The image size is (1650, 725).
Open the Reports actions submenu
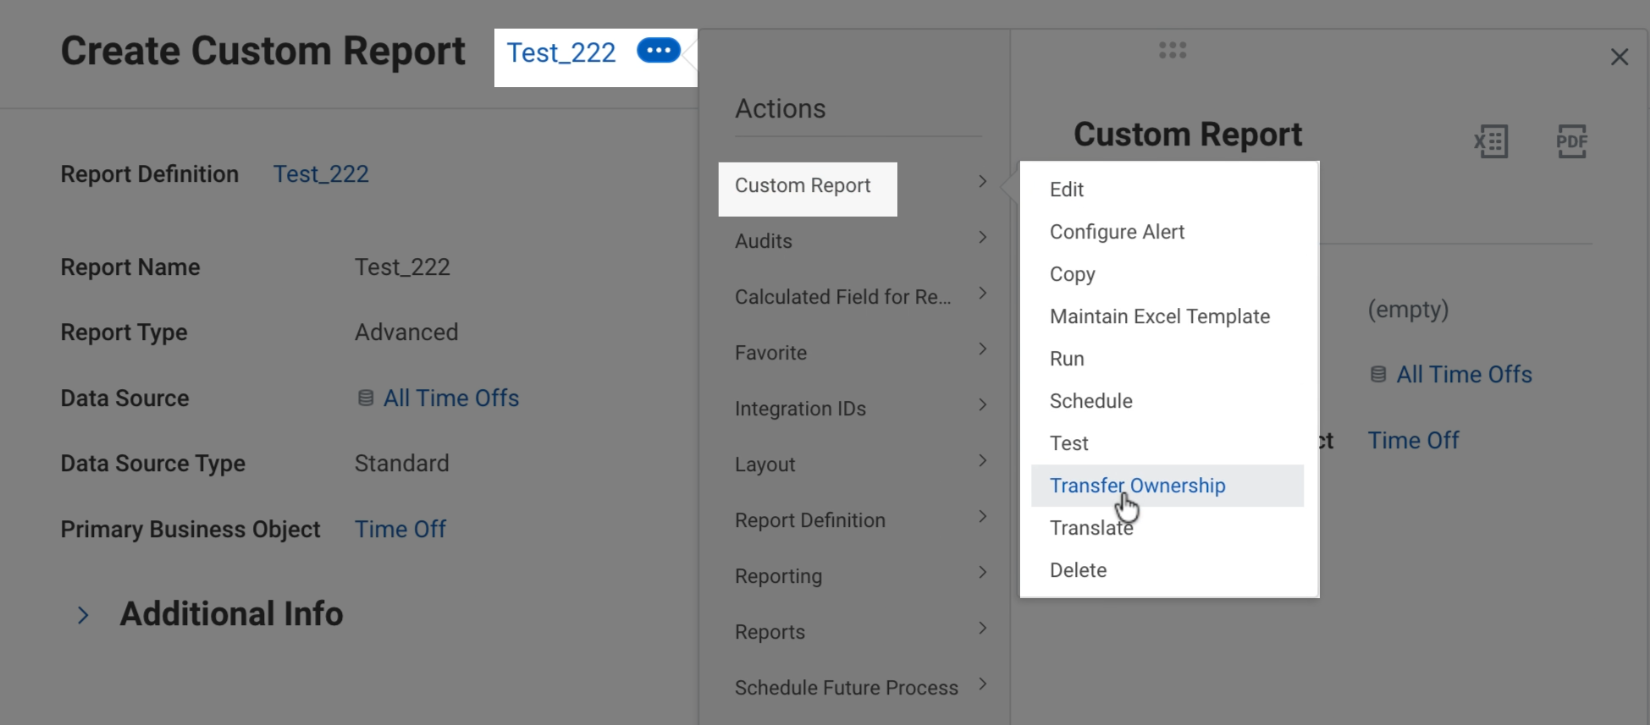pos(859,632)
